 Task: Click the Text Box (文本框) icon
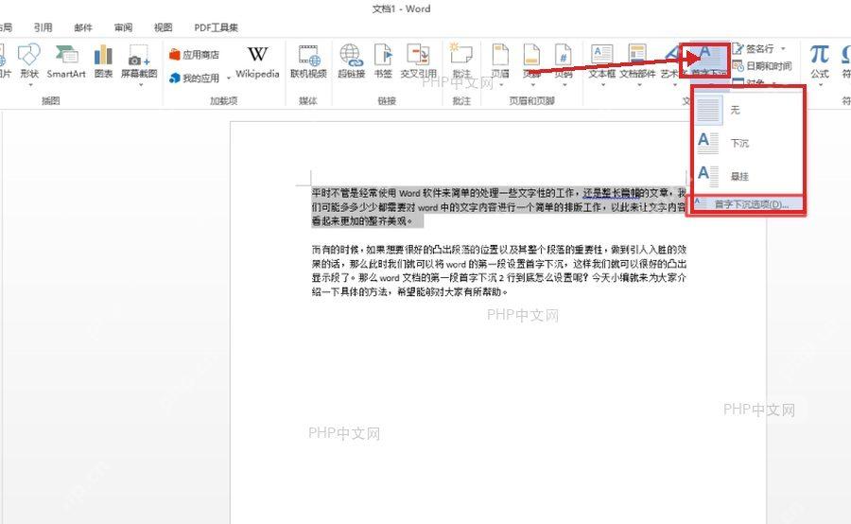coord(602,55)
